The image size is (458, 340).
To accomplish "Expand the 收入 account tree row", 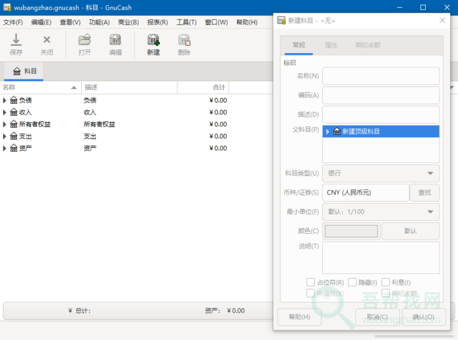I will pos(5,112).
